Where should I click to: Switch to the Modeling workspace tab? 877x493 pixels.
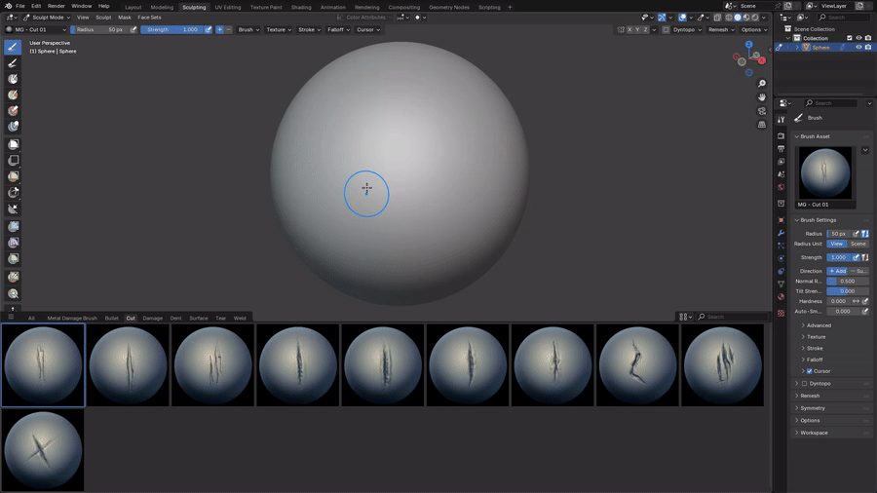[162, 7]
